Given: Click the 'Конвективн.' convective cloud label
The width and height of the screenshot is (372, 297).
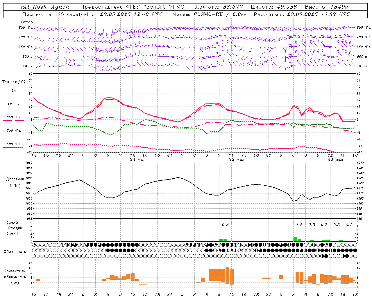Looking at the screenshot, I should (x=15, y=271).
